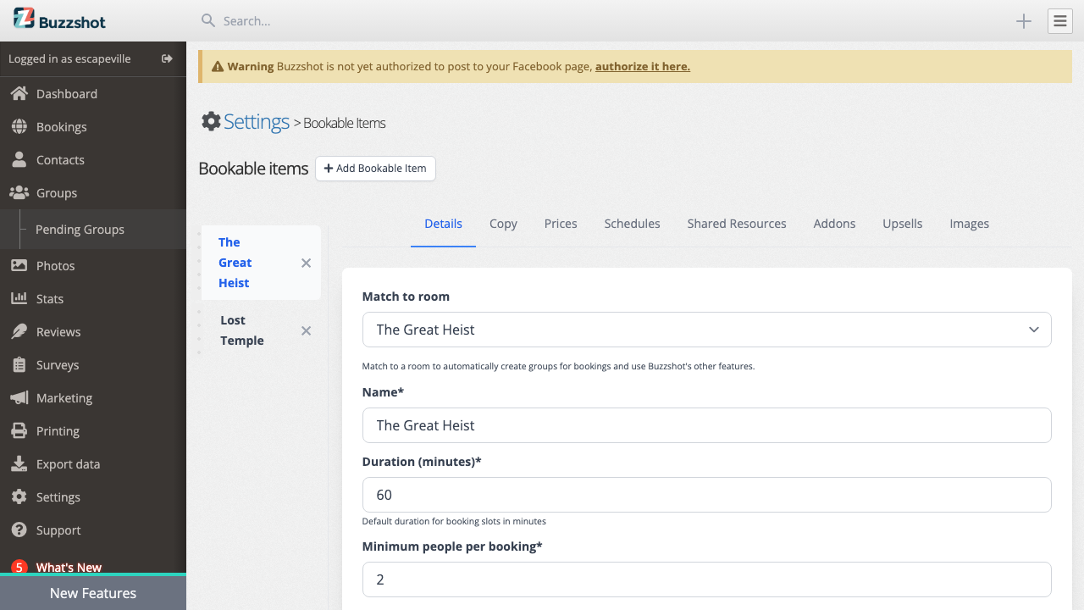Click the authorize it here link

642,66
